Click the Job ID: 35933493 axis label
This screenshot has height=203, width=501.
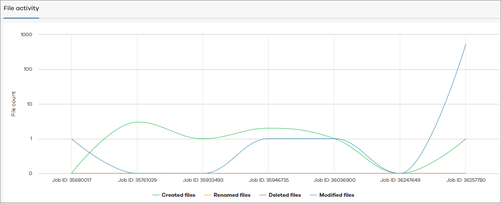[203, 180]
